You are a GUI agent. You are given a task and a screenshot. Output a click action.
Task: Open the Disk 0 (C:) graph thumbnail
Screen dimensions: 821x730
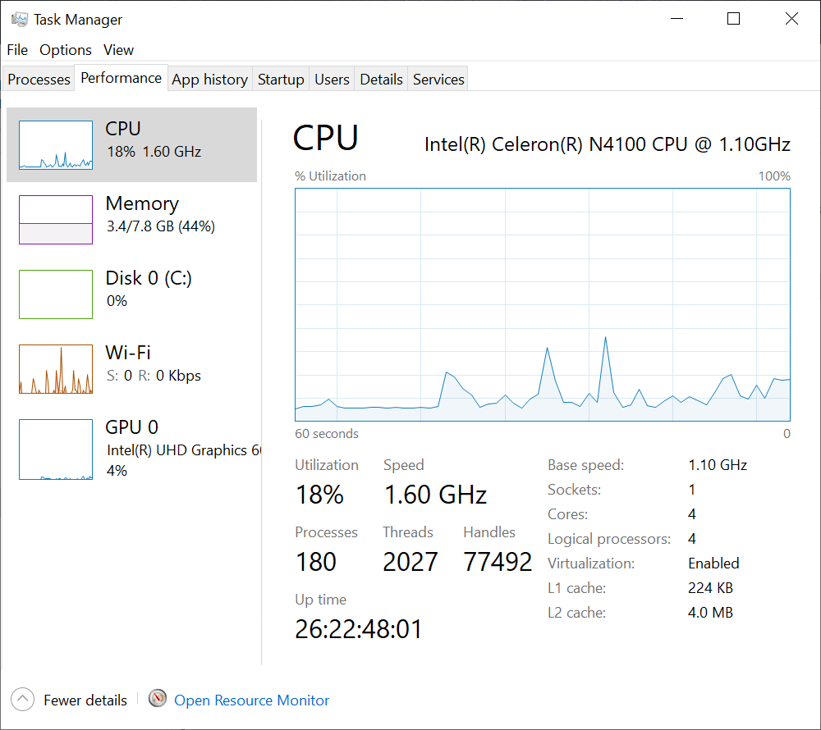coord(56,294)
